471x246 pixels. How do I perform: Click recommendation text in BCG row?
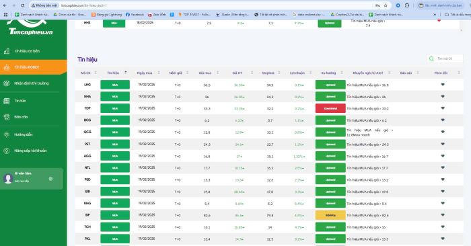pyautogui.click(x=367, y=120)
